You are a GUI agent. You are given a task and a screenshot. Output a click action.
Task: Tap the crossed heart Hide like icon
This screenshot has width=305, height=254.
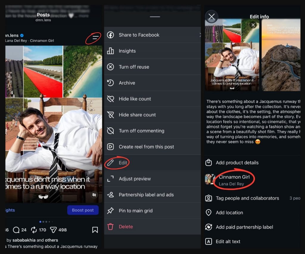pos(111,99)
